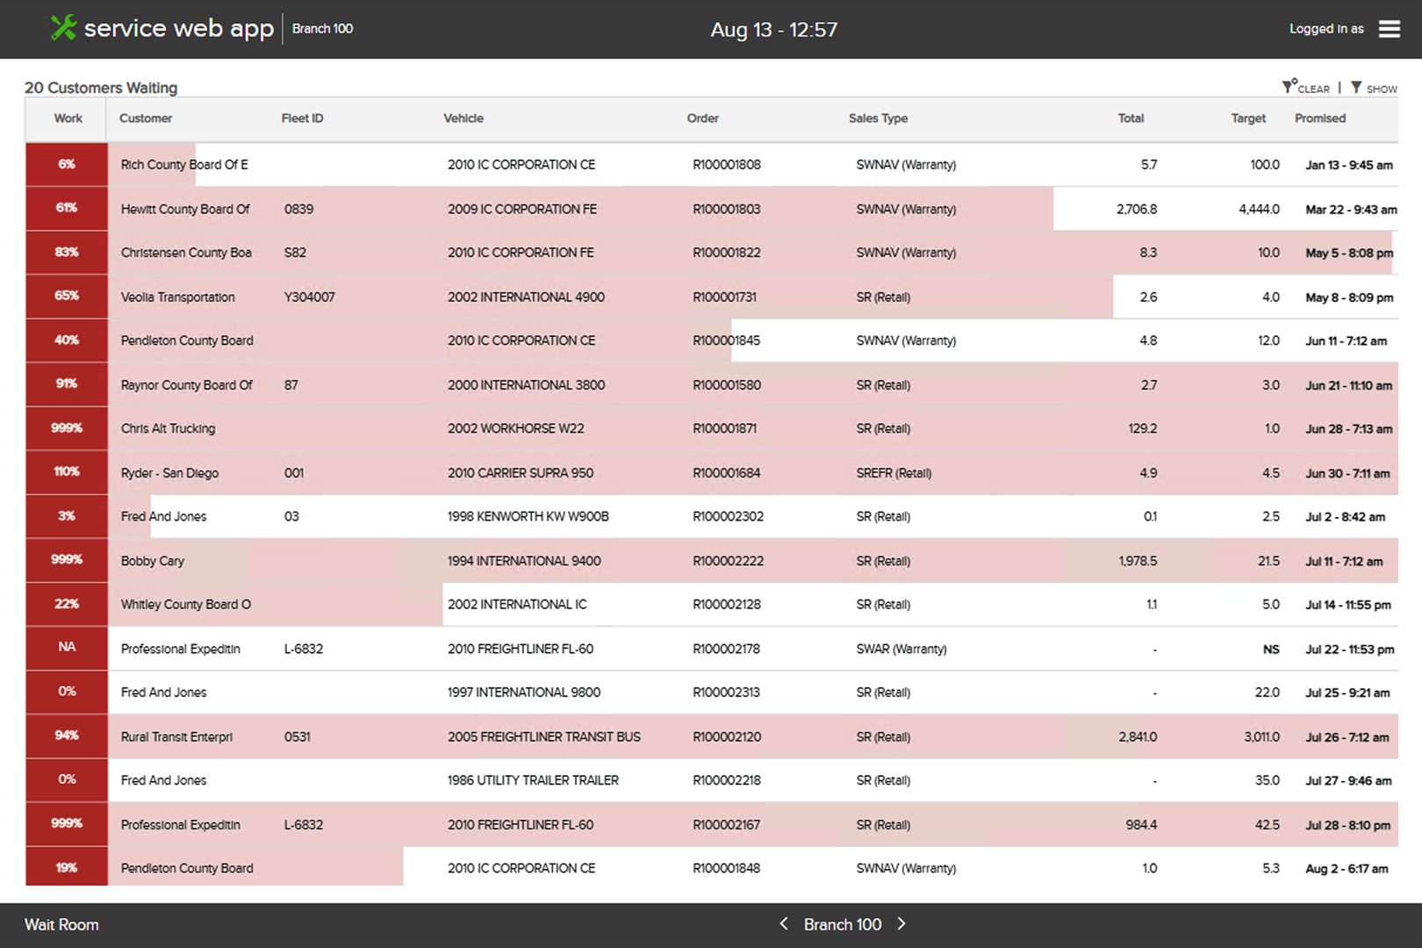Open the hamburger menu icon
The image size is (1422, 948).
[1389, 29]
